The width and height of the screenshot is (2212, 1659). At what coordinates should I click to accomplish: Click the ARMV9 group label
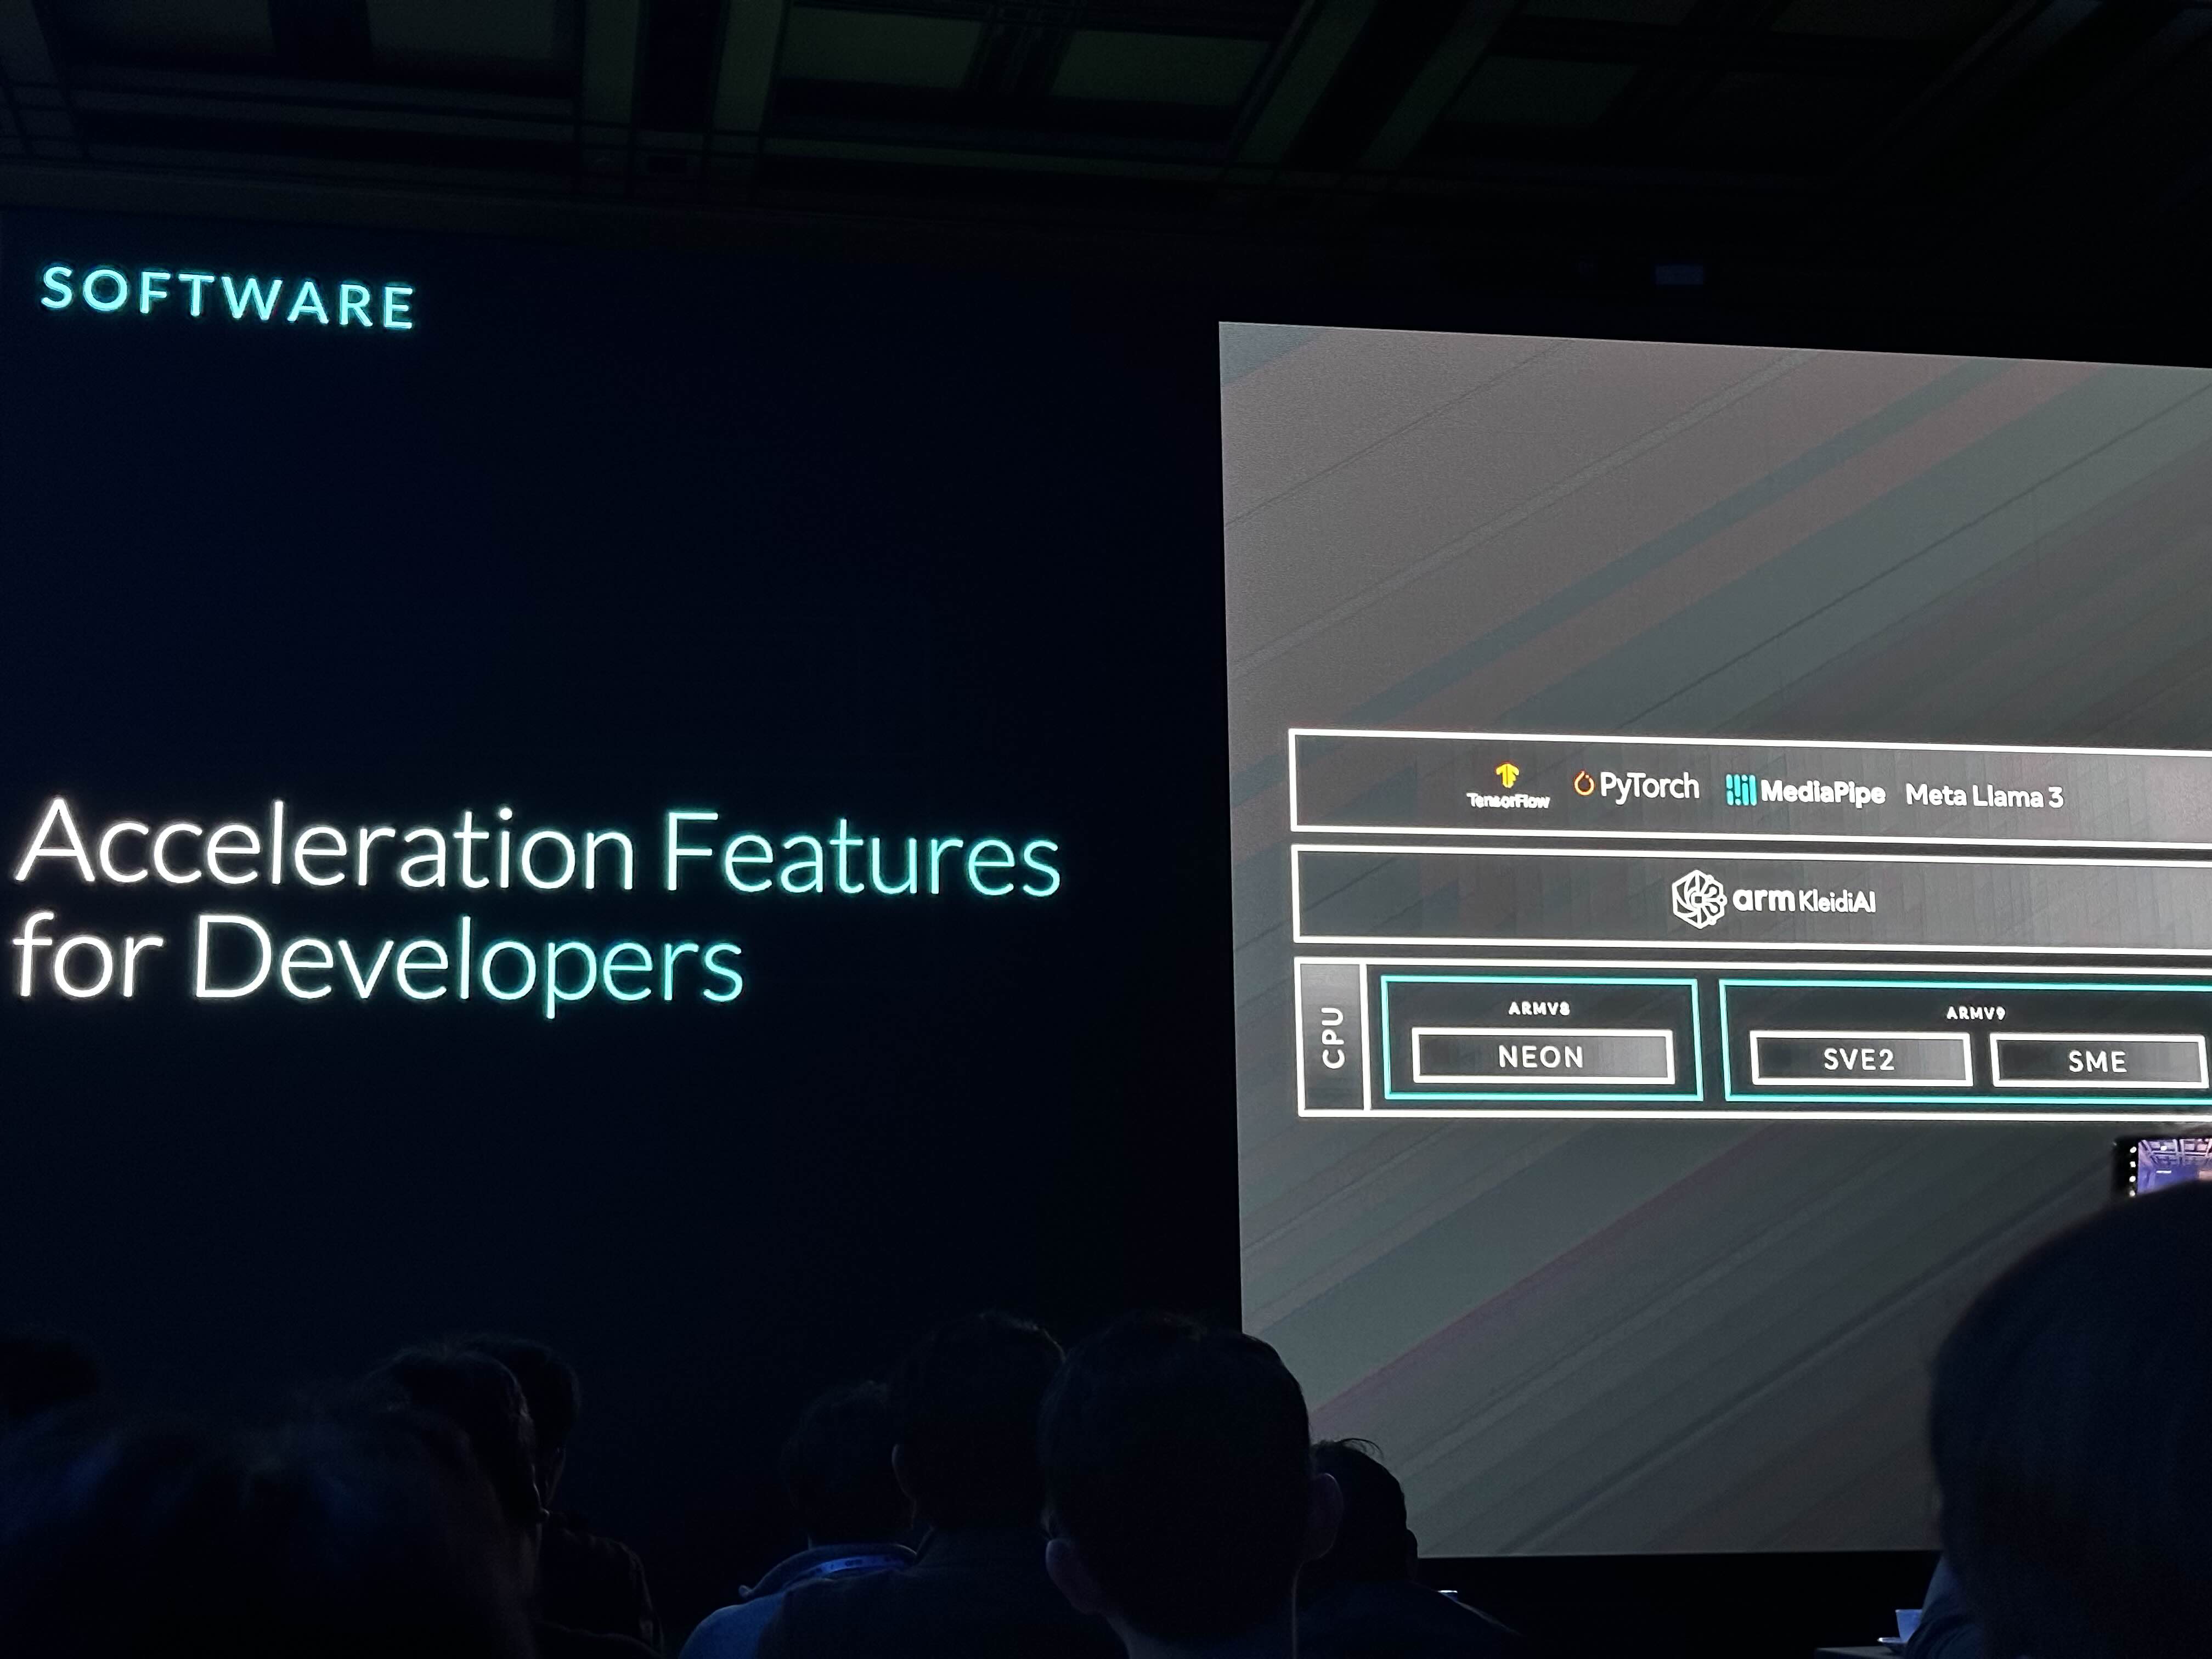pos(1975,1012)
